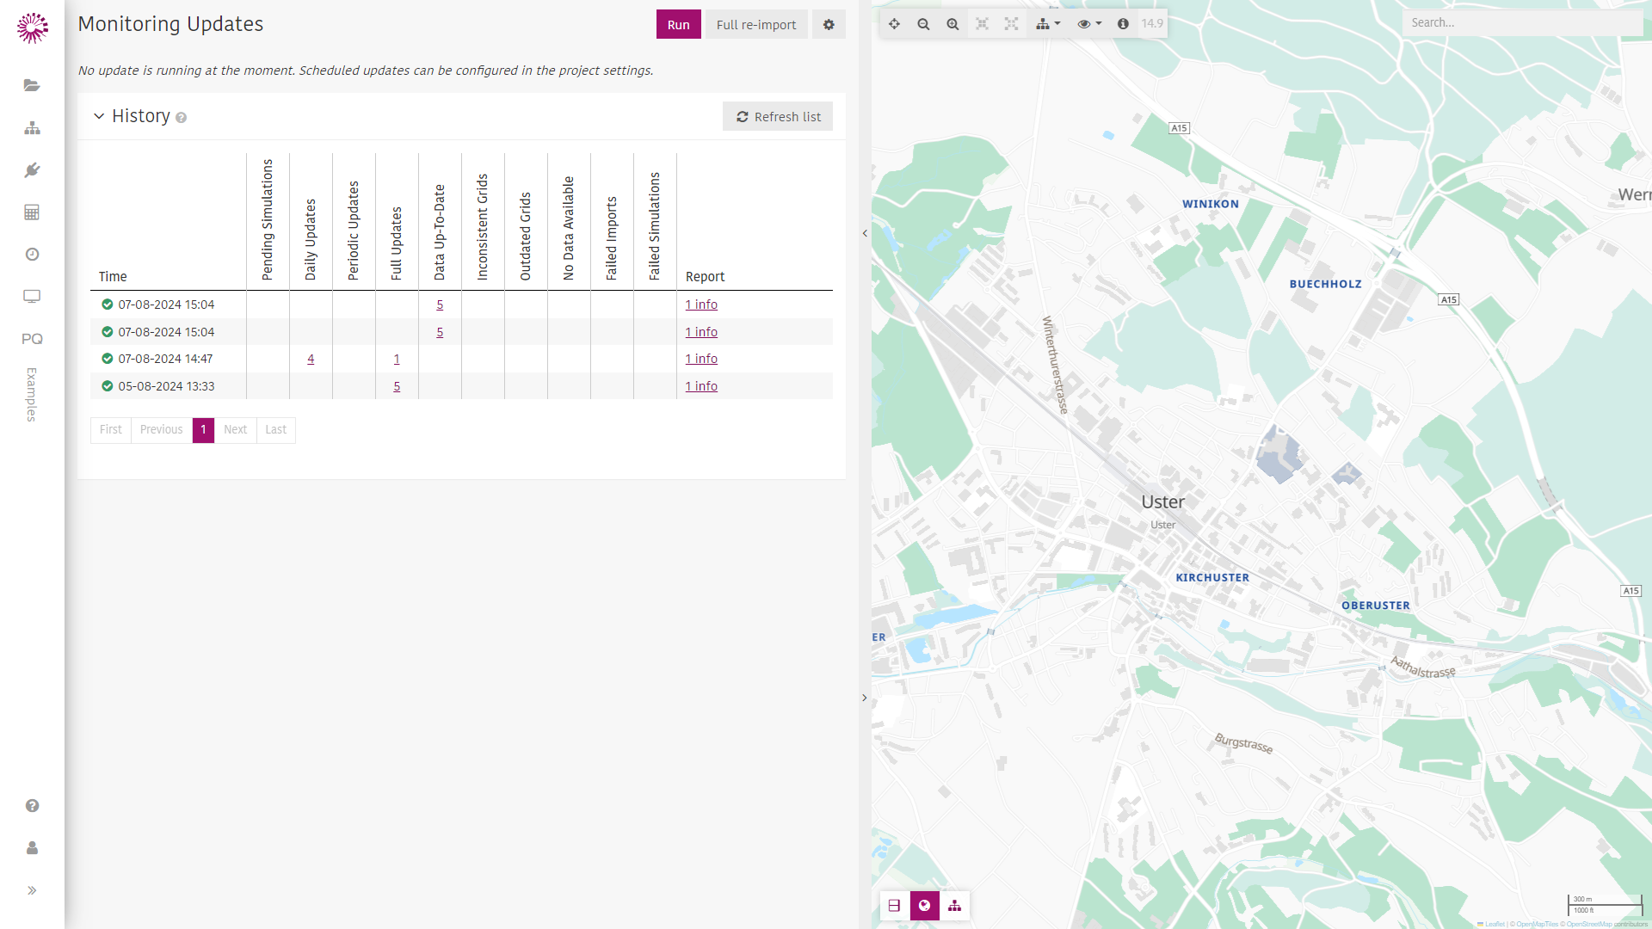Center map with the crosshair tool

tap(894, 24)
